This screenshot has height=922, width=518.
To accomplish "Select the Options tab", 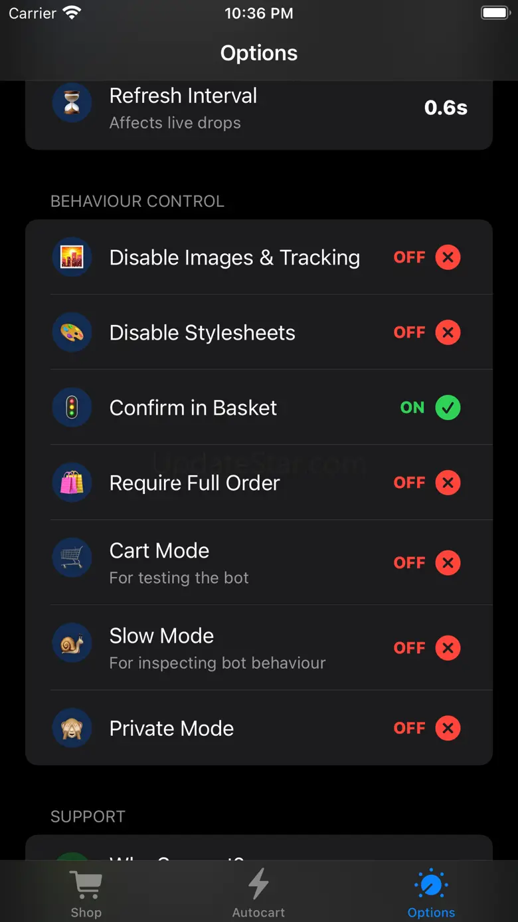I will 431,894.
